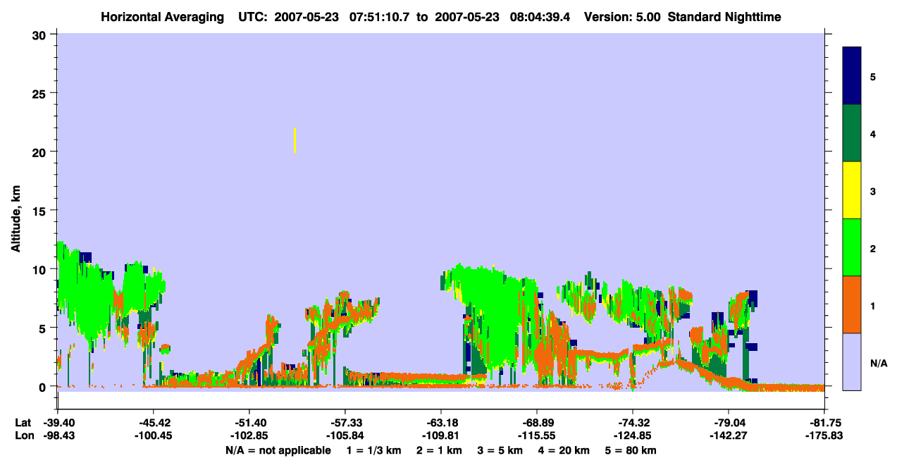Viewport: 916px width, 470px height.
Task: Click the yellow colorbar segment labeled 3
Action: 852,190
